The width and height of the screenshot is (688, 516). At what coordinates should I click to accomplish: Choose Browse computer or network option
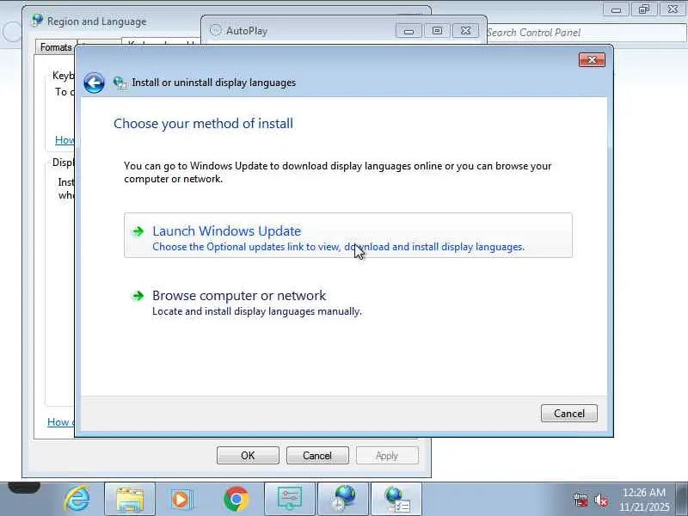point(348,303)
